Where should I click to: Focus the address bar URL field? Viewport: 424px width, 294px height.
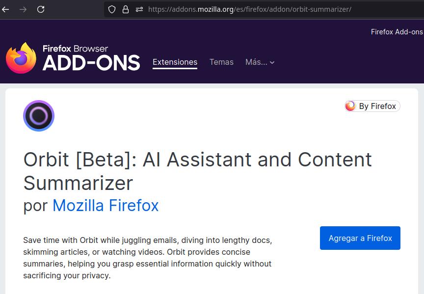(x=264, y=9)
